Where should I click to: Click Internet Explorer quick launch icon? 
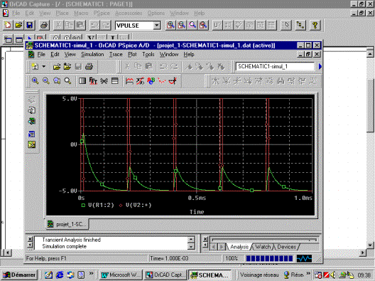[60, 275]
